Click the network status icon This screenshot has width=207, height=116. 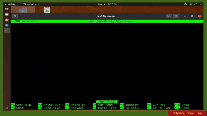tap(185, 4)
